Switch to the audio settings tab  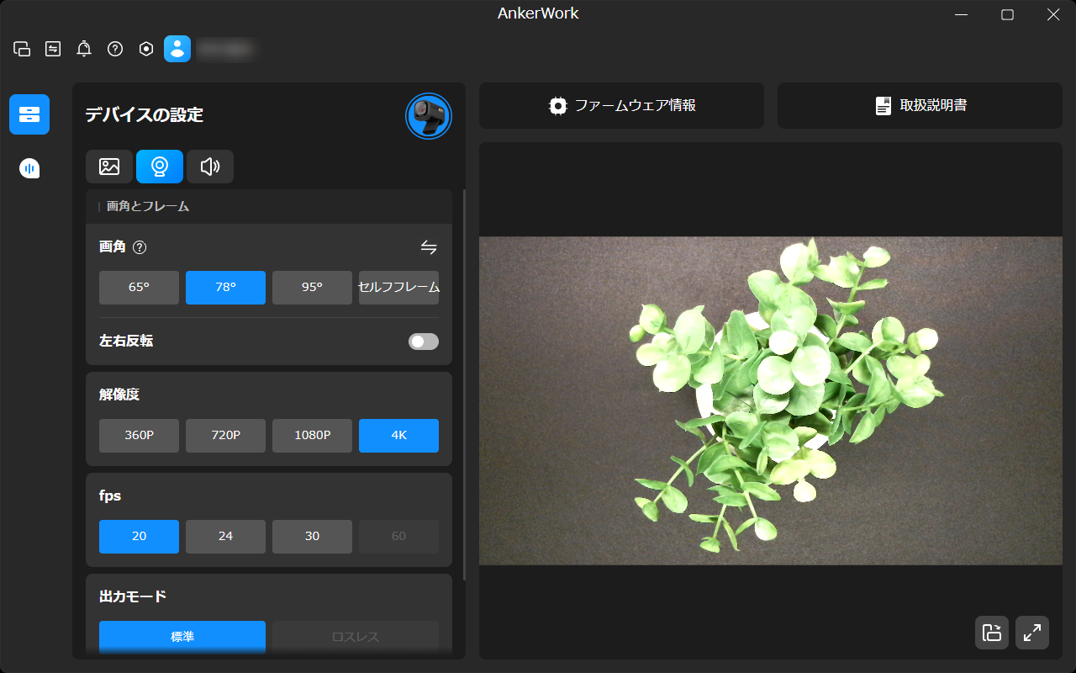(210, 167)
